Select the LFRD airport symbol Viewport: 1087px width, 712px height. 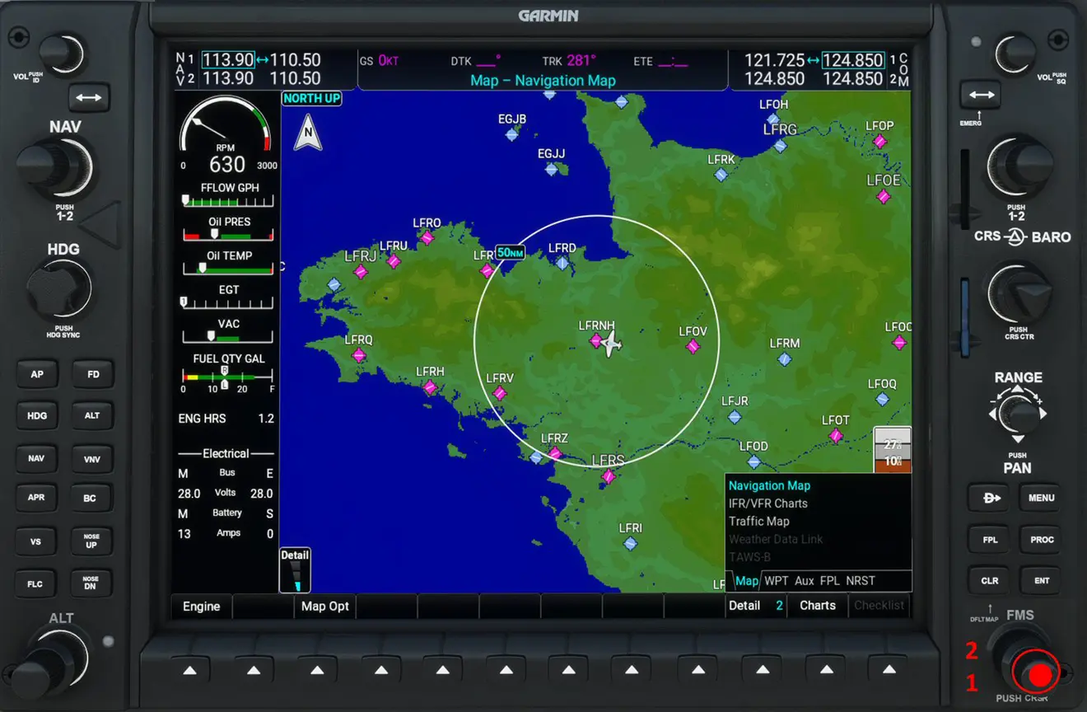[x=562, y=263]
